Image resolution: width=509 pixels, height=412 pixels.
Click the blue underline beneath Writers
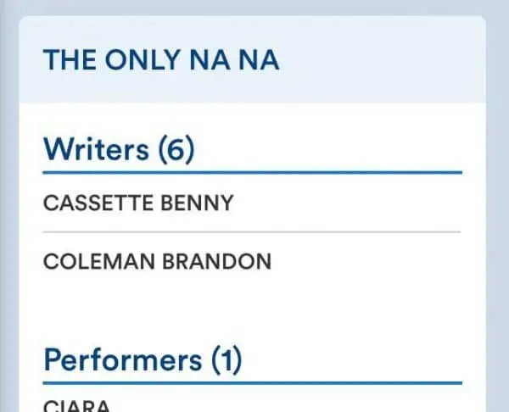click(x=252, y=172)
